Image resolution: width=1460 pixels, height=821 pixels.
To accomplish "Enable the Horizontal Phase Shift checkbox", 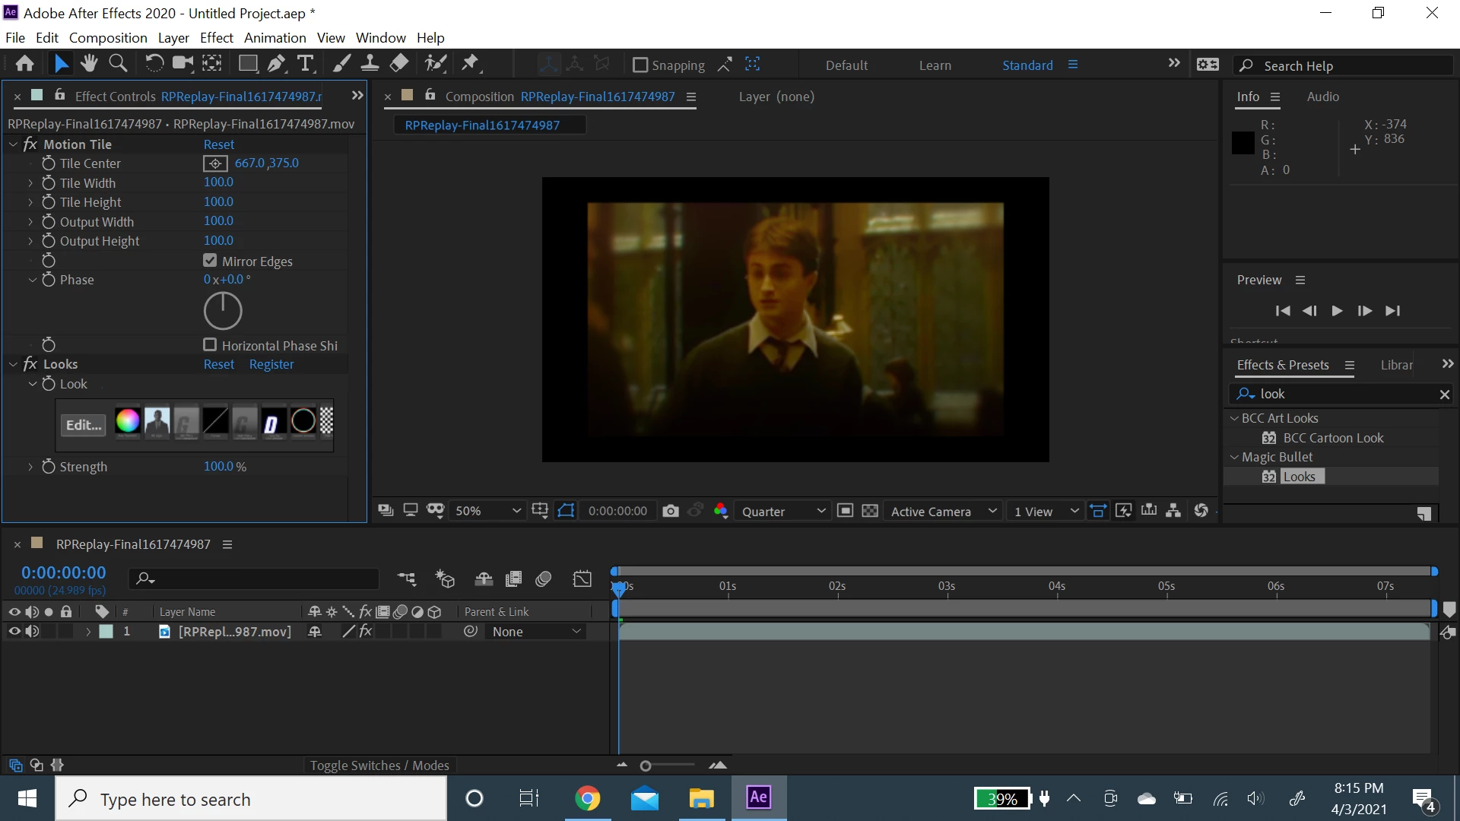I will (210, 345).
